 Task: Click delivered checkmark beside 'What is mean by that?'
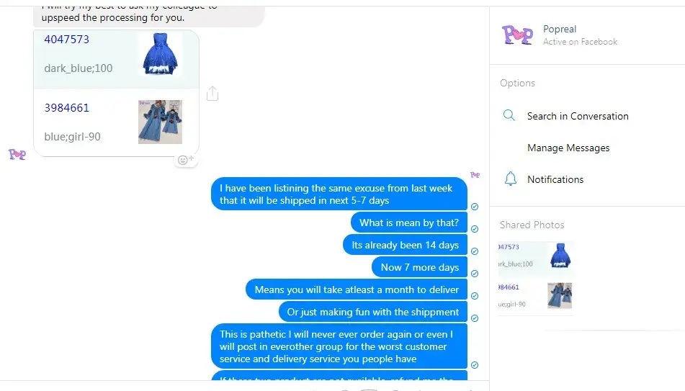(x=475, y=229)
